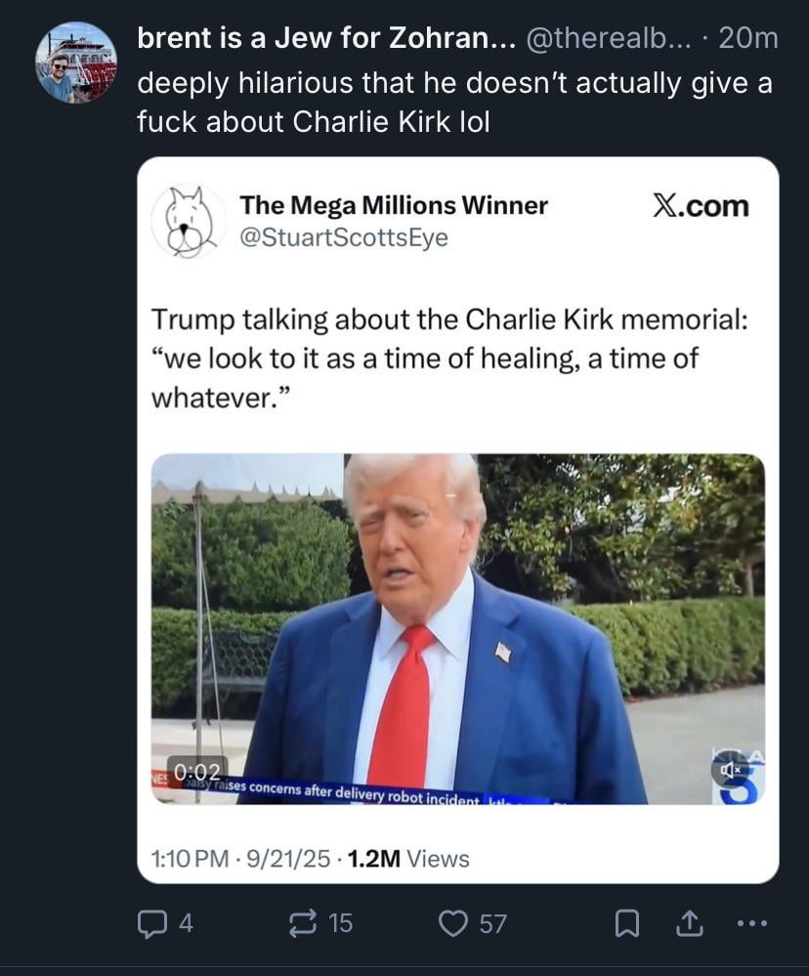Viewport: 809px width, 976px height.
Task: Repost using the retweet arrows icon
Action: (x=304, y=923)
